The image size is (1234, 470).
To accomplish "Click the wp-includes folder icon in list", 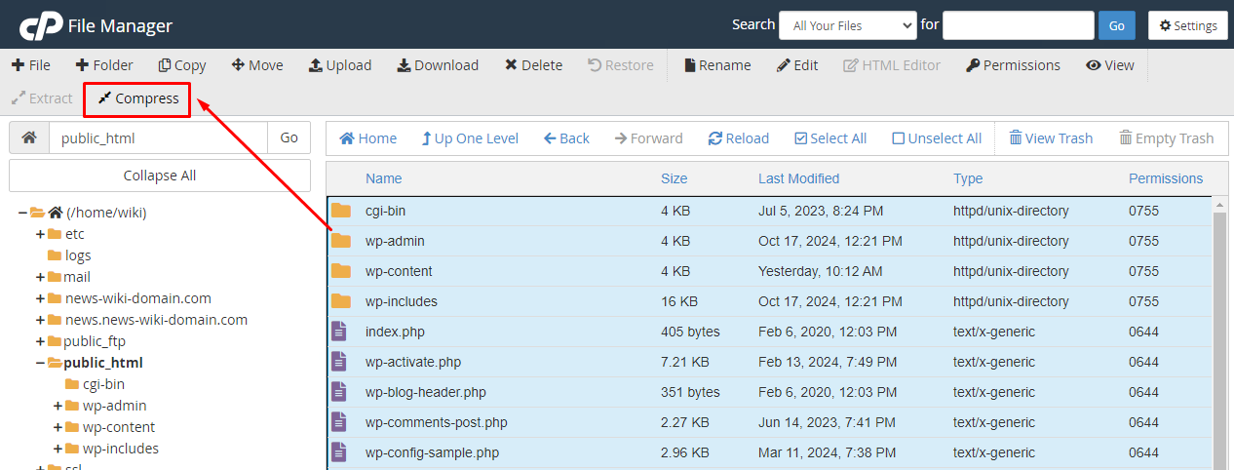I will [x=340, y=301].
